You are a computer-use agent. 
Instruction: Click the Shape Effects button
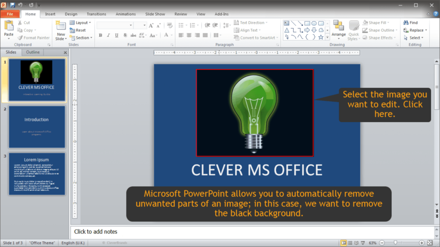379,38
